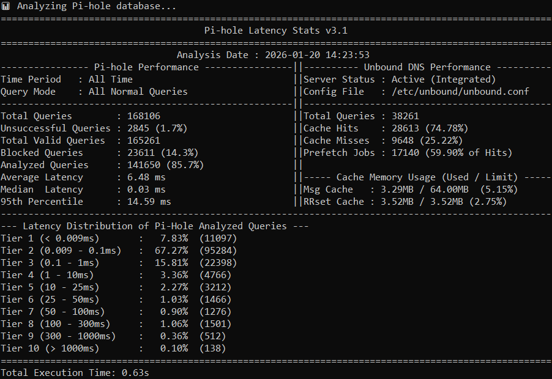Click the Tier 2 (0.009 - 0.1ms) row

(x=118, y=251)
